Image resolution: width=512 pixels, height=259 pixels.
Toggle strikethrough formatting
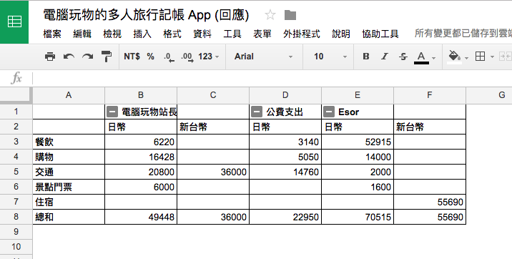pos(403,57)
